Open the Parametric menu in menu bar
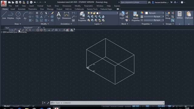This screenshot has height=109, width=194. click(x=89, y=6)
